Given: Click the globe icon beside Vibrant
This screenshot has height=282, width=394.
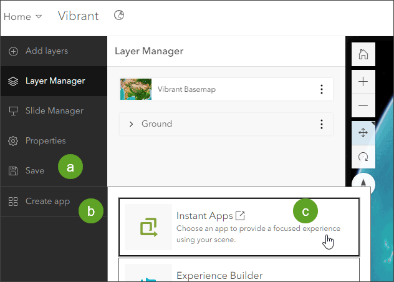Looking at the screenshot, I should point(119,15).
